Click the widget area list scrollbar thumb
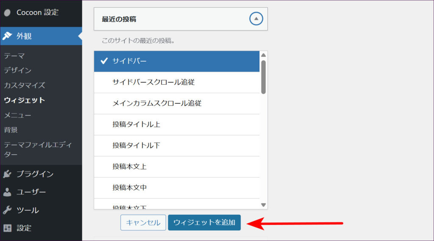This screenshot has width=434, height=241. (263, 77)
